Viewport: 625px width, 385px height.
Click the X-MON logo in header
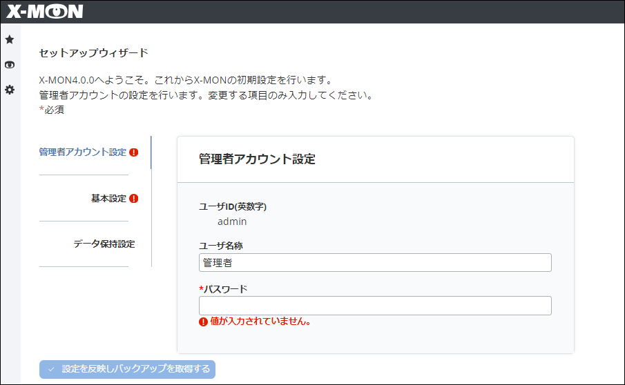pyautogui.click(x=45, y=12)
